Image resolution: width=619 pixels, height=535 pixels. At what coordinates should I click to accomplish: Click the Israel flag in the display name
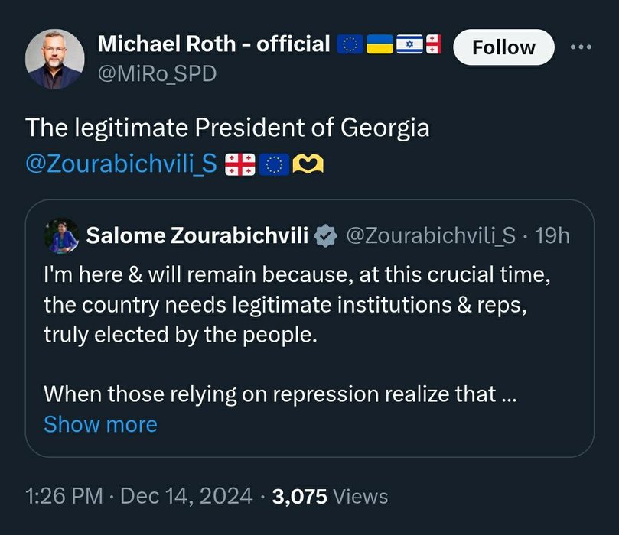pos(409,44)
